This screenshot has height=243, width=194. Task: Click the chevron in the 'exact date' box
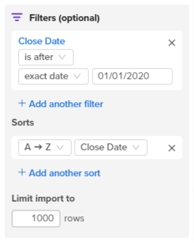tap(77, 76)
